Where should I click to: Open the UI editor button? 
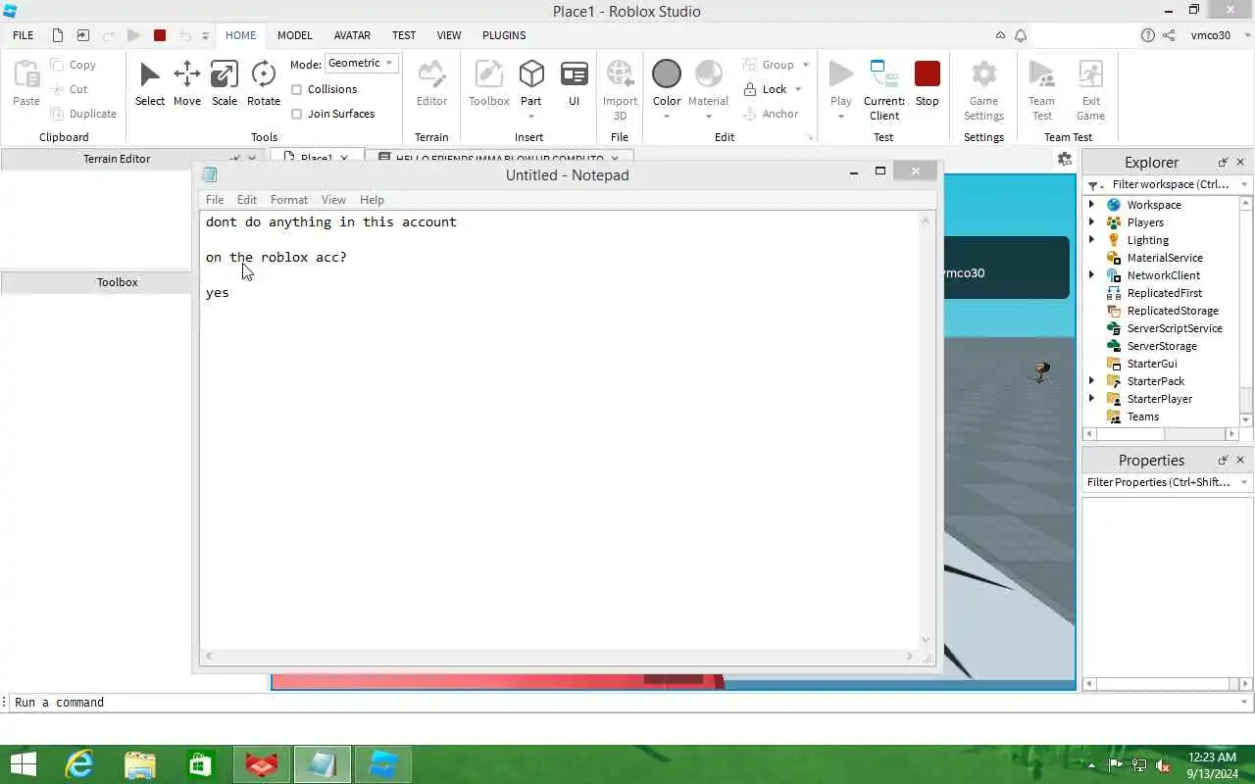tap(574, 83)
